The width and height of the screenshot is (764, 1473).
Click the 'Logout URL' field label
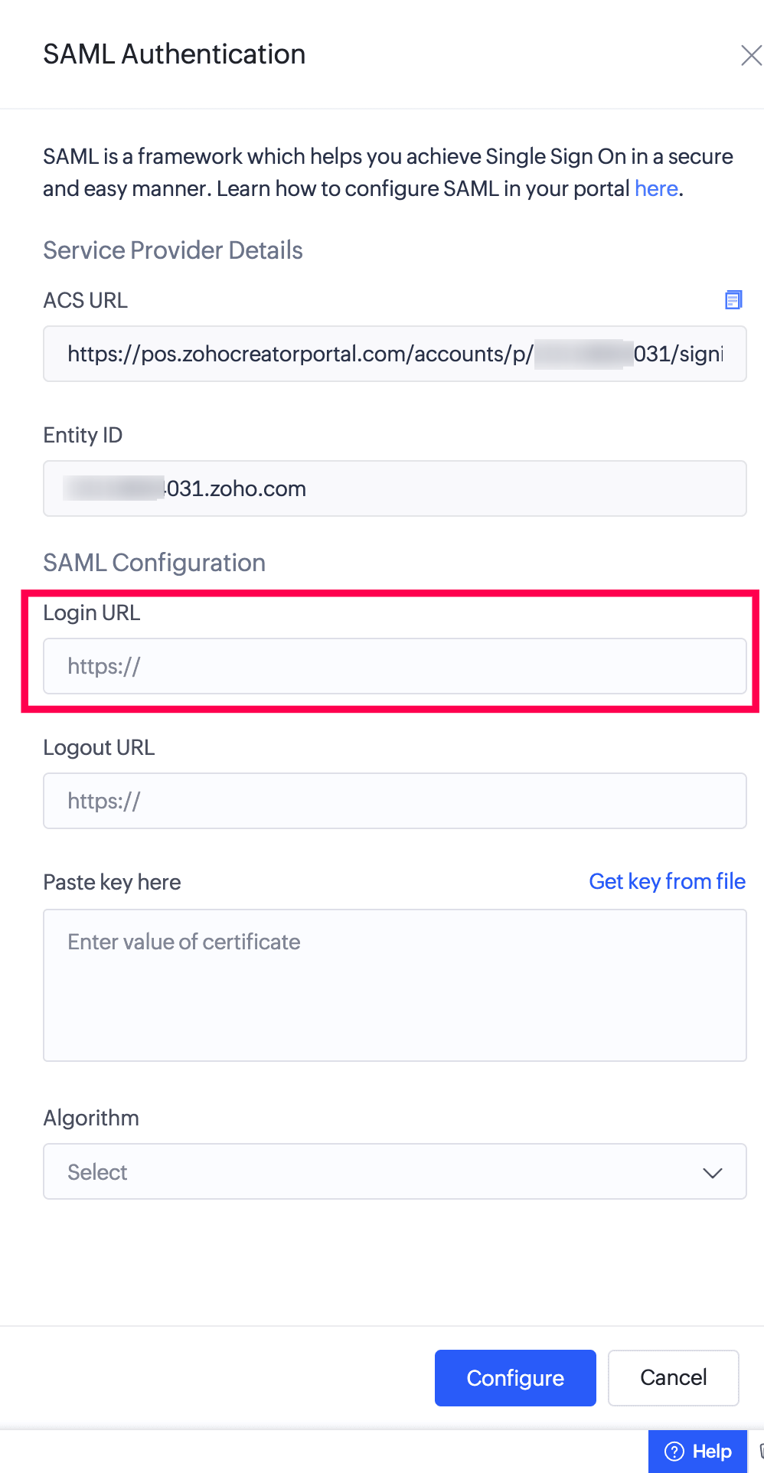(x=99, y=747)
